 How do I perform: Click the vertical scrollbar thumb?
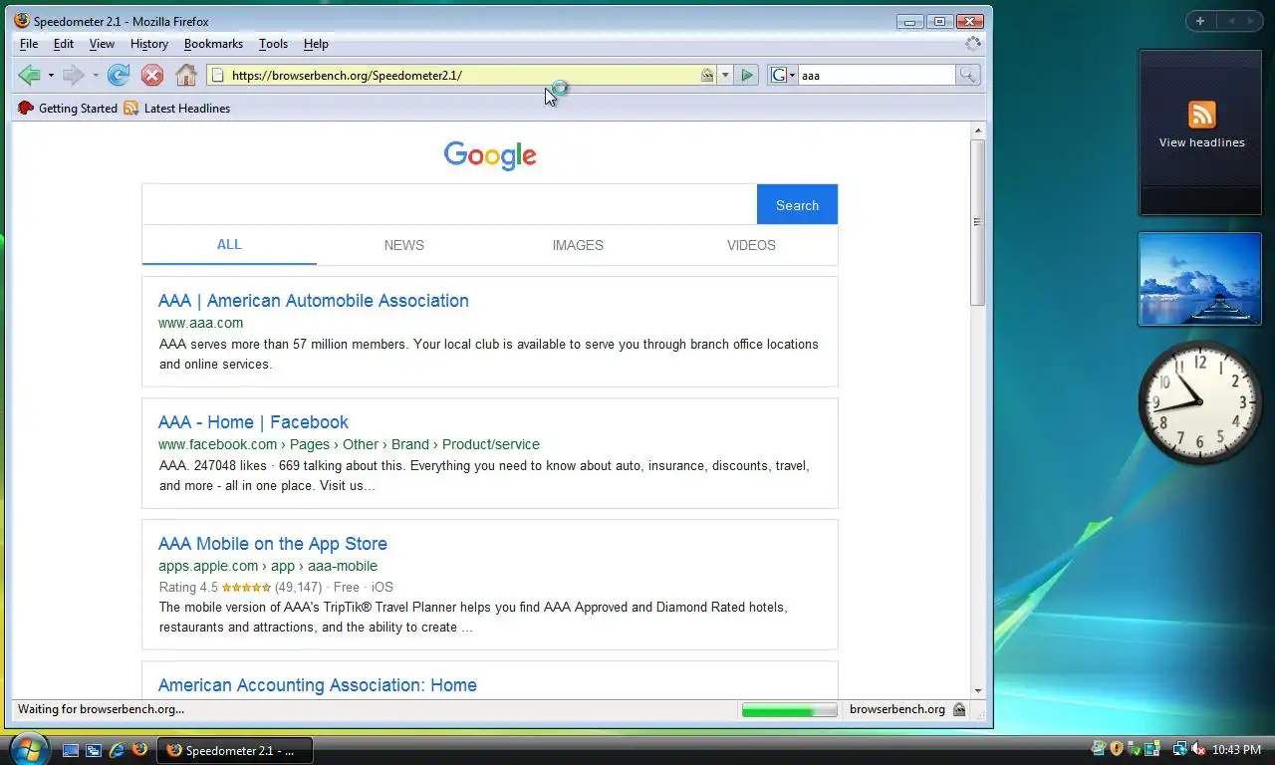978,222
